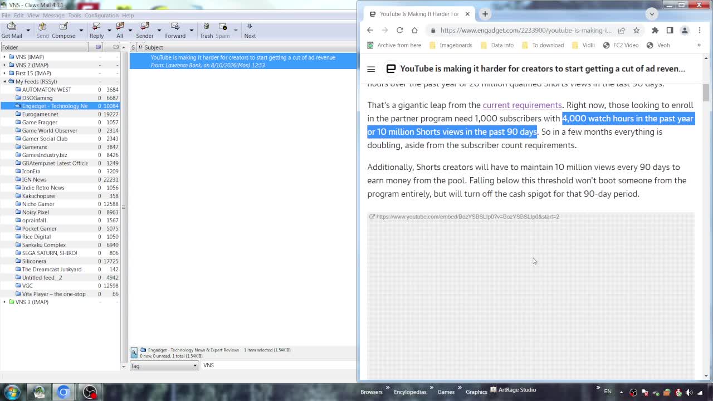The height and width of the screenshot is (401, 713).
Task: Open the Sender reply dropdown arrow
Action: coord(159,30)
